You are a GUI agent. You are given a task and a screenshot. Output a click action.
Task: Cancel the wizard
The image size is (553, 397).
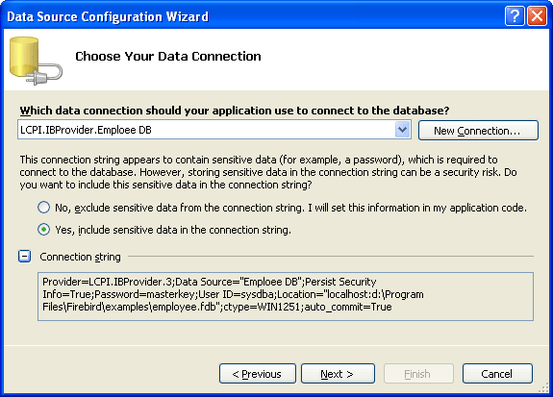(x=497, y=373)
